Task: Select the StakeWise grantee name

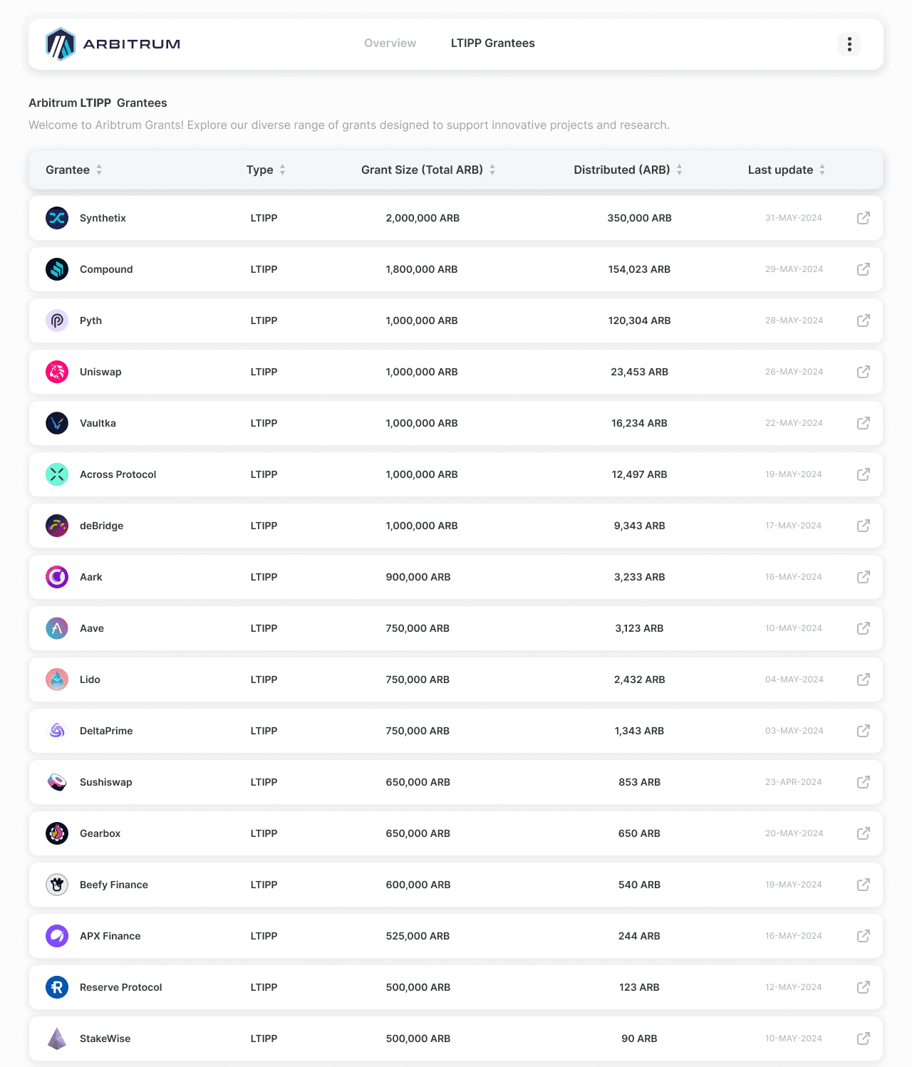Action: (x=105, y=1039)
